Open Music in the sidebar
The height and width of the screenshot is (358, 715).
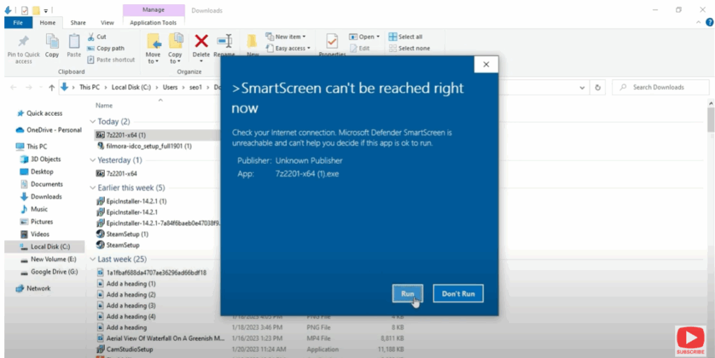pyautogui.click(x=34, y=209)
